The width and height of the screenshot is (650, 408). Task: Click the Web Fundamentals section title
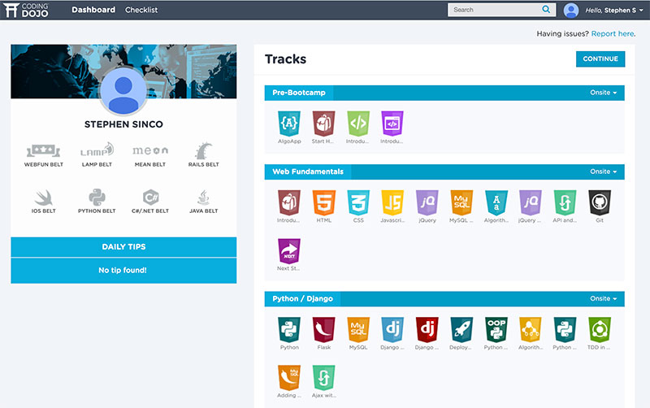(x=308, y=171)
